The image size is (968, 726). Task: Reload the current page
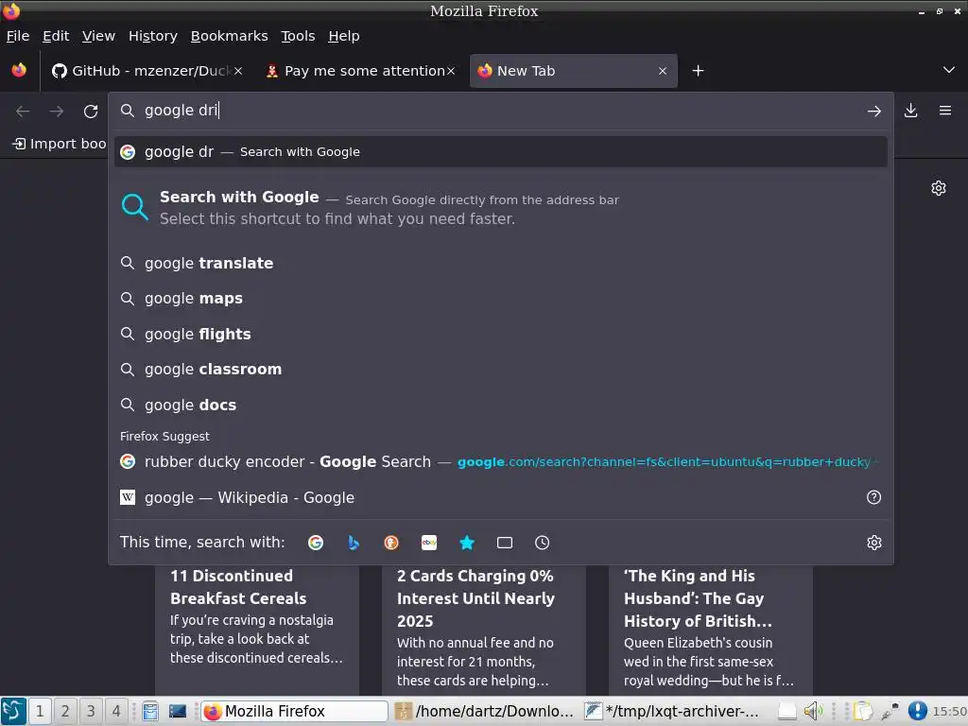pos(91,112)
